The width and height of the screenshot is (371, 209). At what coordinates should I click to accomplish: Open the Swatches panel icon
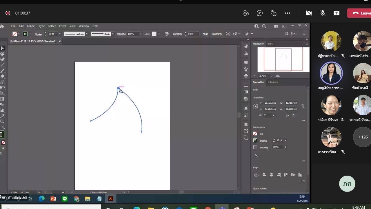246,62
